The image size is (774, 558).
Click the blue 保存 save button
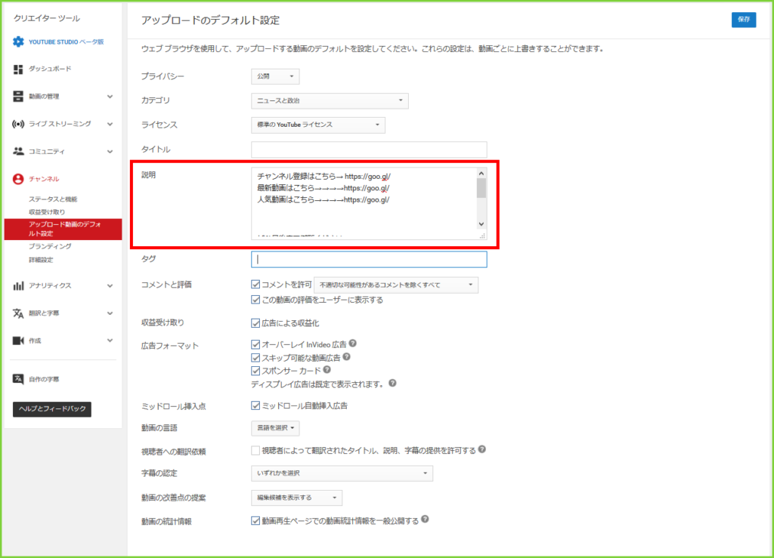click(x=744, y=20)
